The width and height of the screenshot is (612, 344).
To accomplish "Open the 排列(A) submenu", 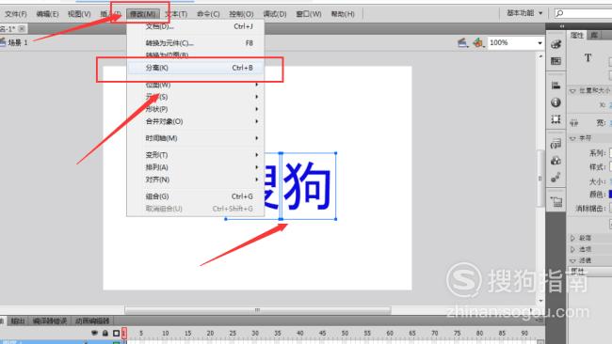I will pos(196,167).
